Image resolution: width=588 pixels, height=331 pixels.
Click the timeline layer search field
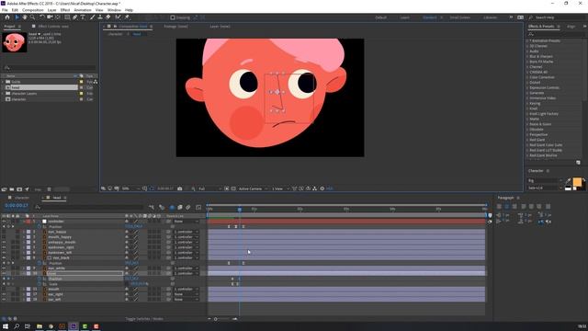[x=89, y=207]
